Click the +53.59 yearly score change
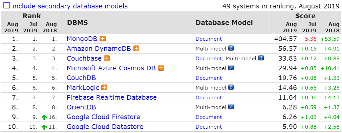This screenshot has width=342, height=133. [330, 39]
